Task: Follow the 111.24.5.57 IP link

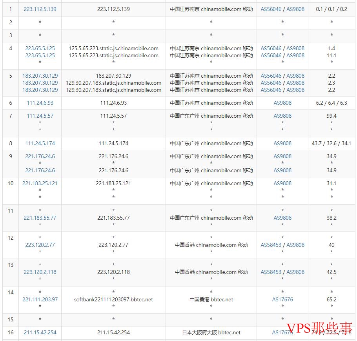Action: click(x=40, y=116)
